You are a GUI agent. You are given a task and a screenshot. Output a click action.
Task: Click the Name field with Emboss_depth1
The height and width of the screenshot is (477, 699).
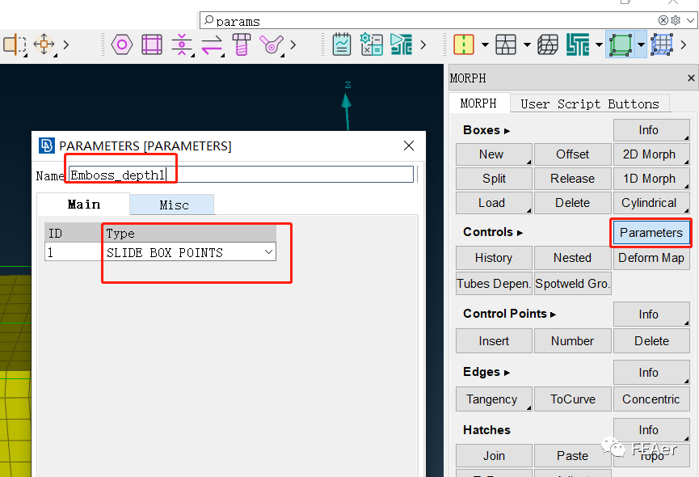(241, 175)
